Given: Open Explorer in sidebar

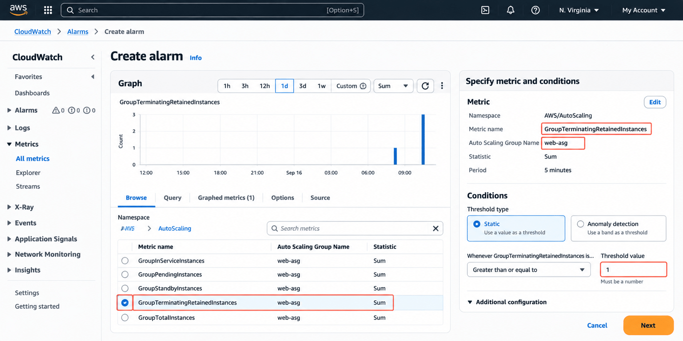Looking at the screenshot, I should (x=28, y=173).
